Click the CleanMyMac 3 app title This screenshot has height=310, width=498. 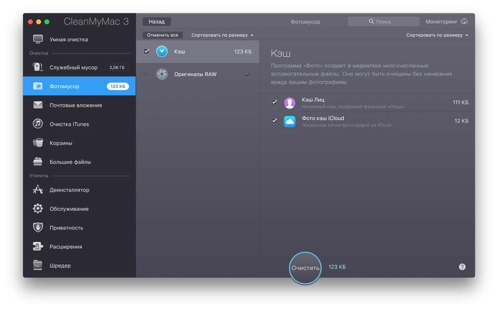(x=96, y=22)
